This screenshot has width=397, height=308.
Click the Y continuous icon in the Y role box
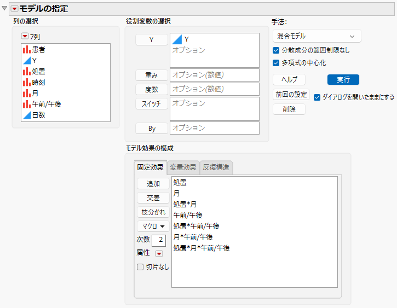[x=177, y=39]
